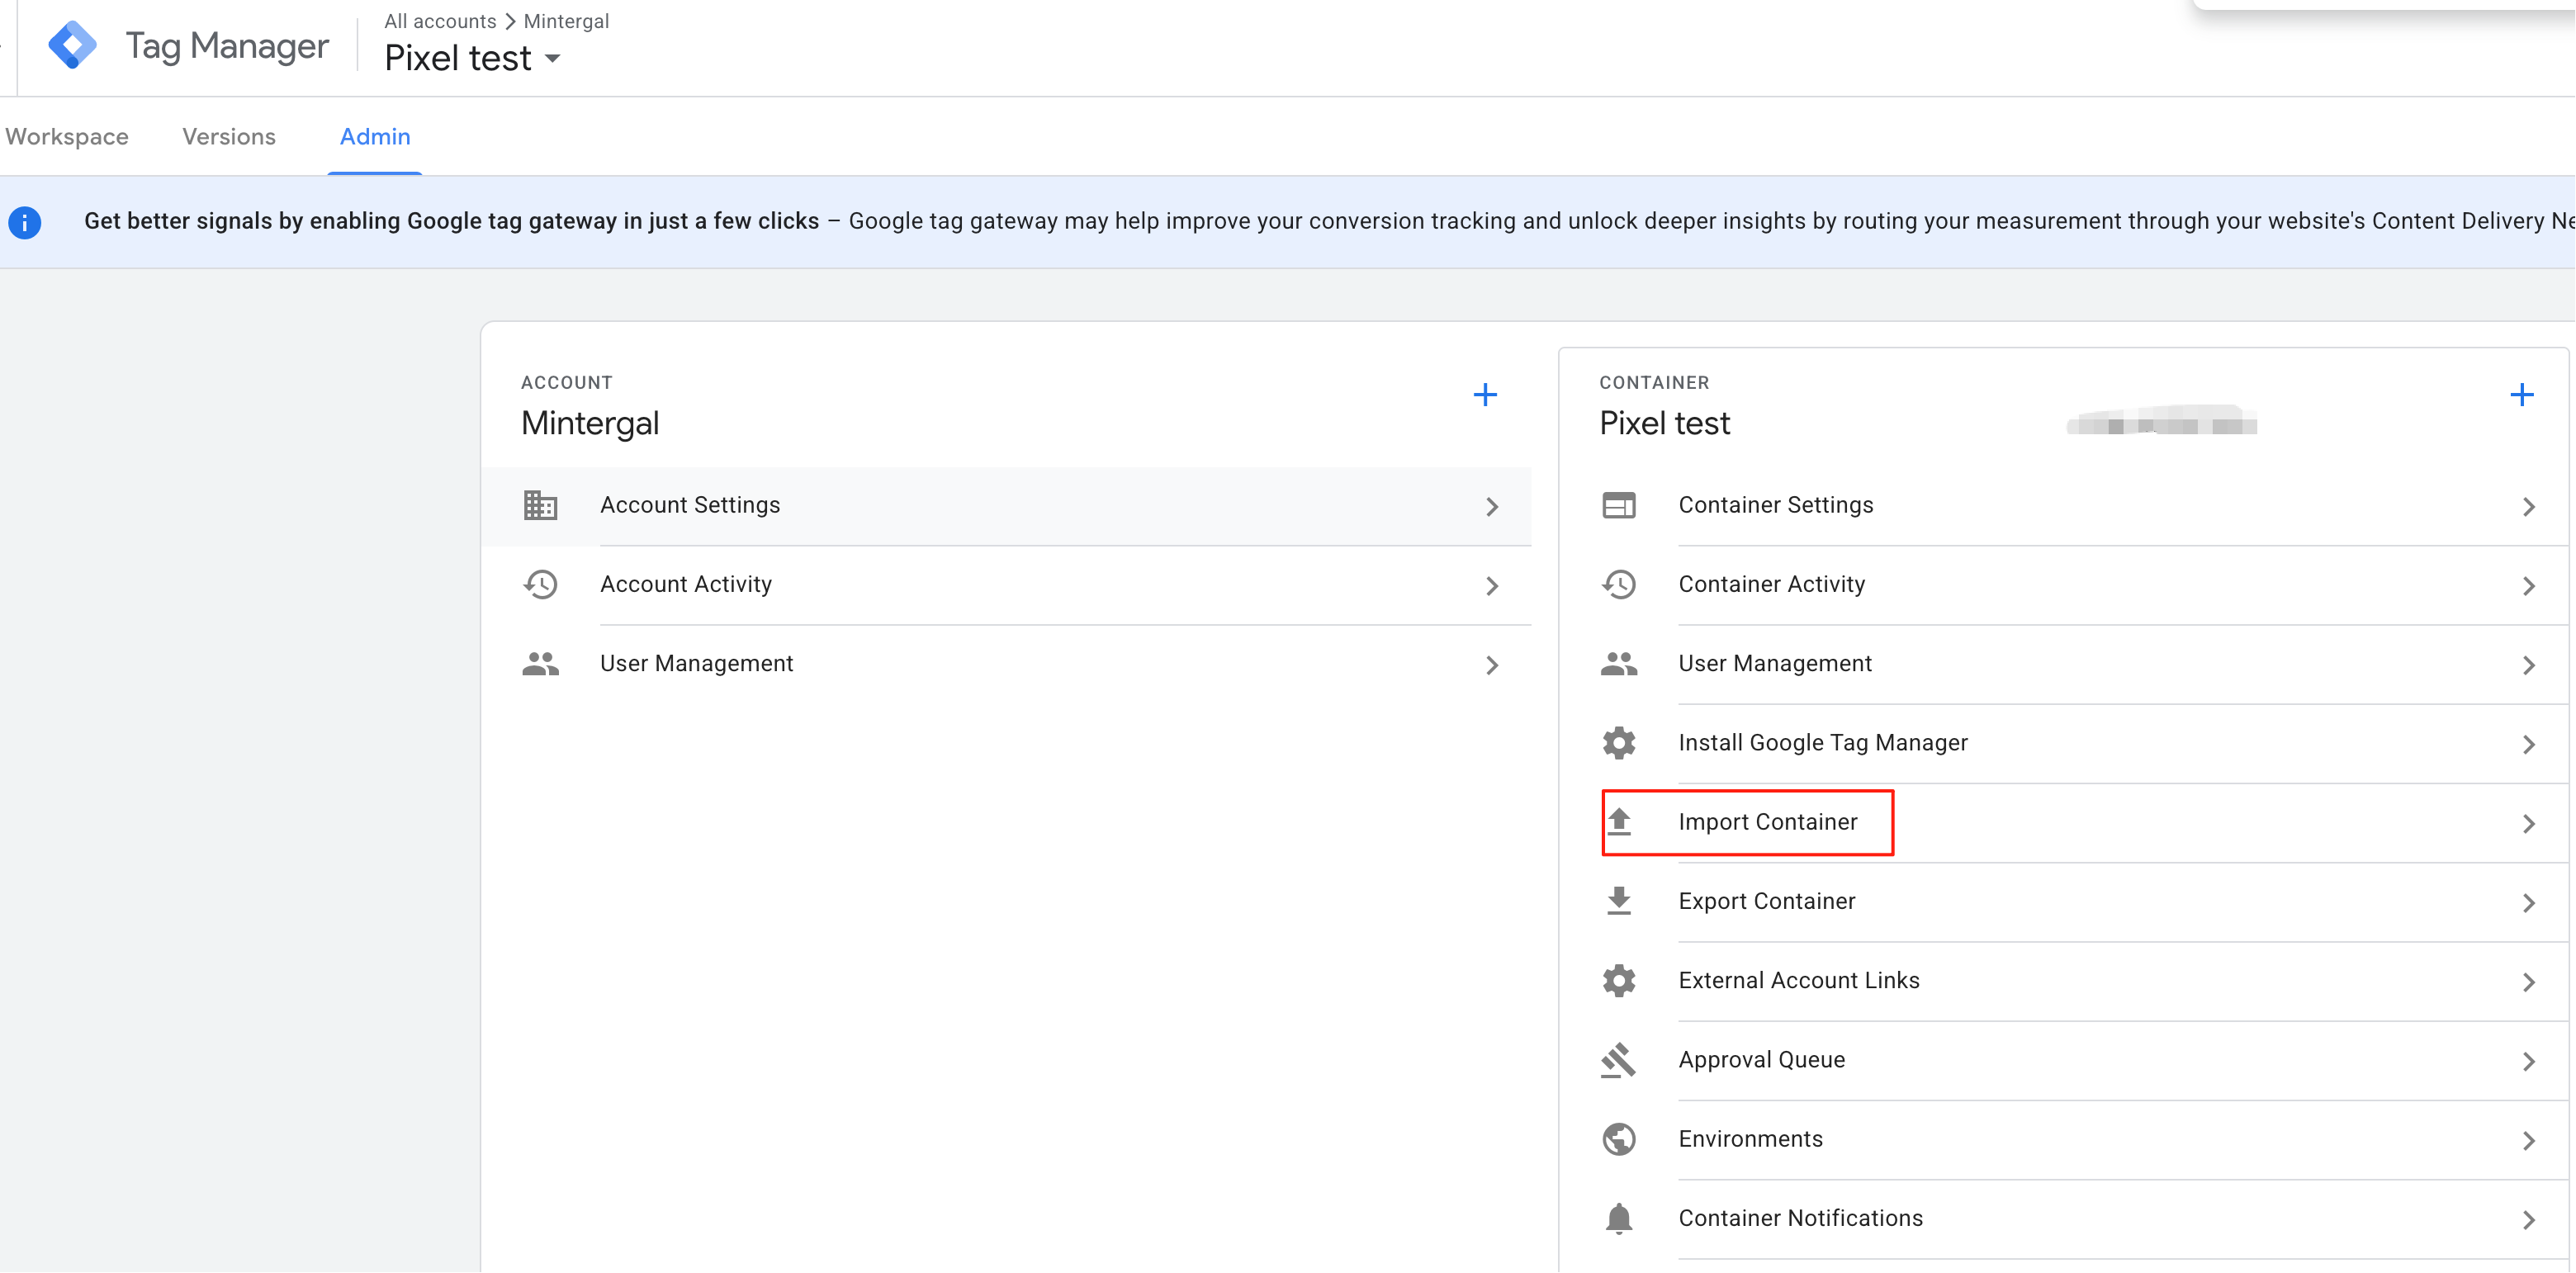Open the Container Activity label
2576x1273 pixels.
pos(1772,584)
